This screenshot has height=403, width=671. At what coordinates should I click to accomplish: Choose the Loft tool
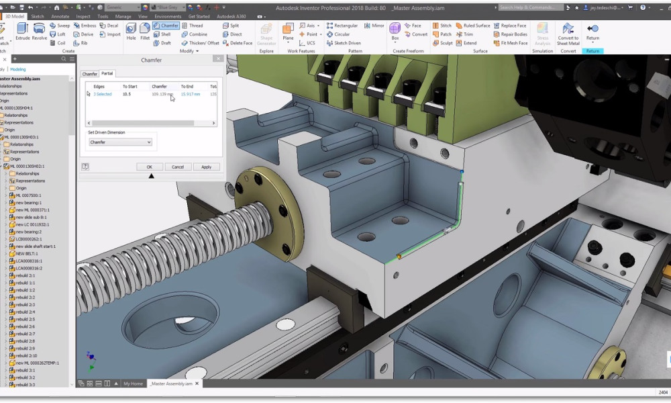tap(57, 34)
